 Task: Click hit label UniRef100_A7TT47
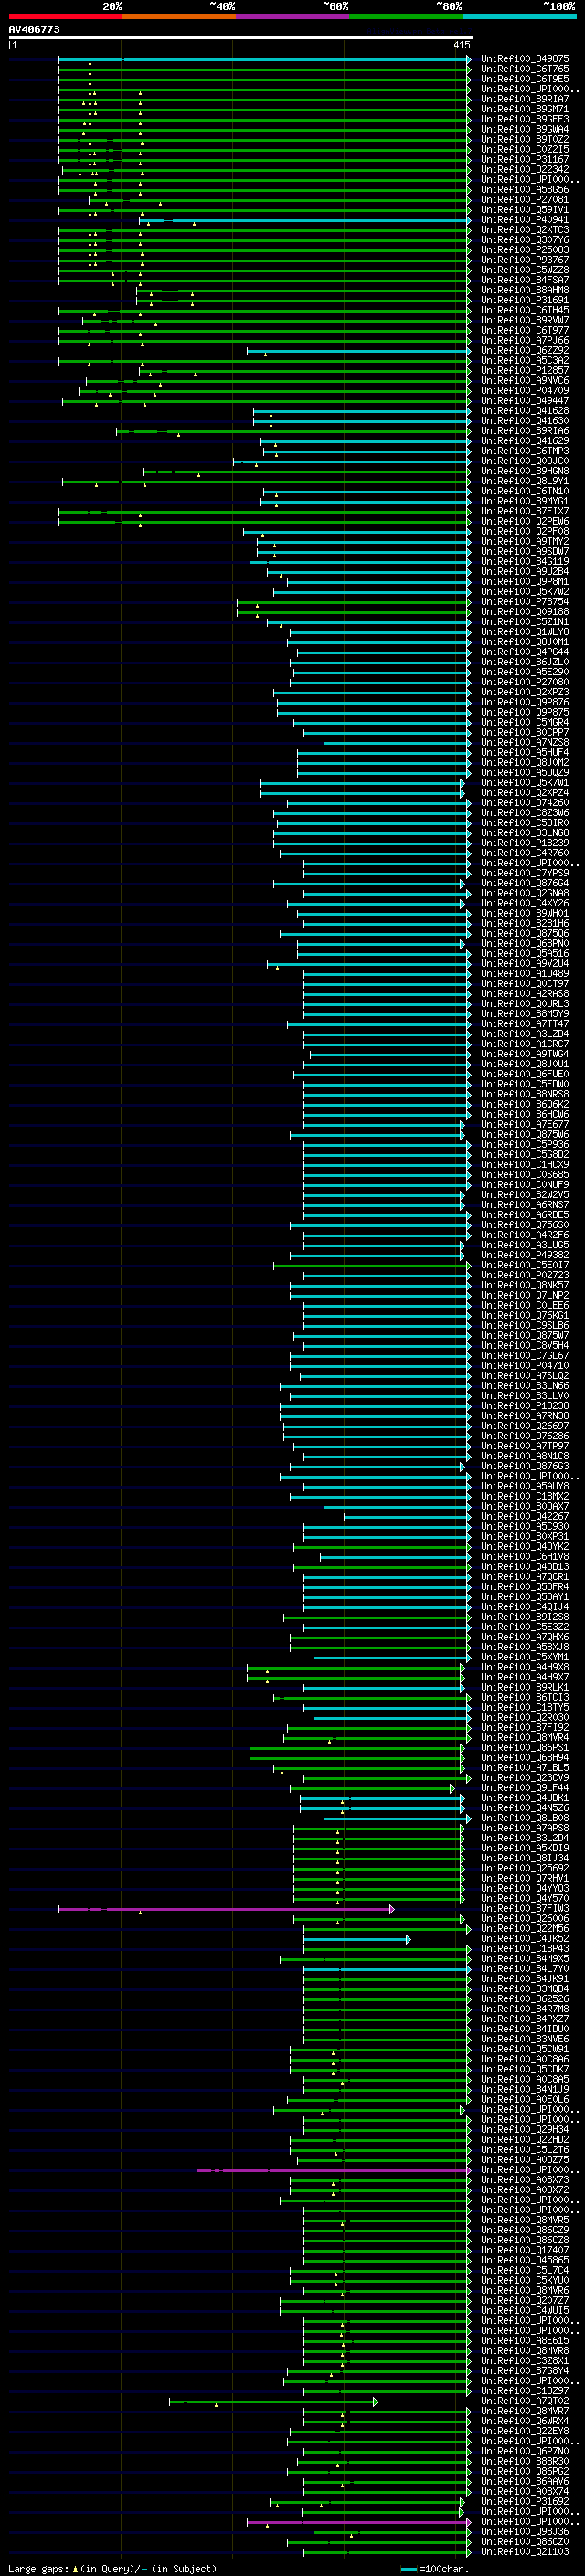(x=525, y=1023)
